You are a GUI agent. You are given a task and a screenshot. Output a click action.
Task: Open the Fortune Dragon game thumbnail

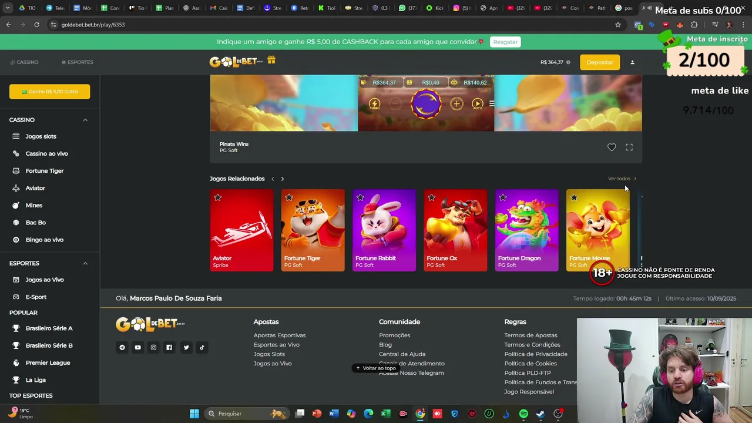pyautogui.click(x=526, y=230)
